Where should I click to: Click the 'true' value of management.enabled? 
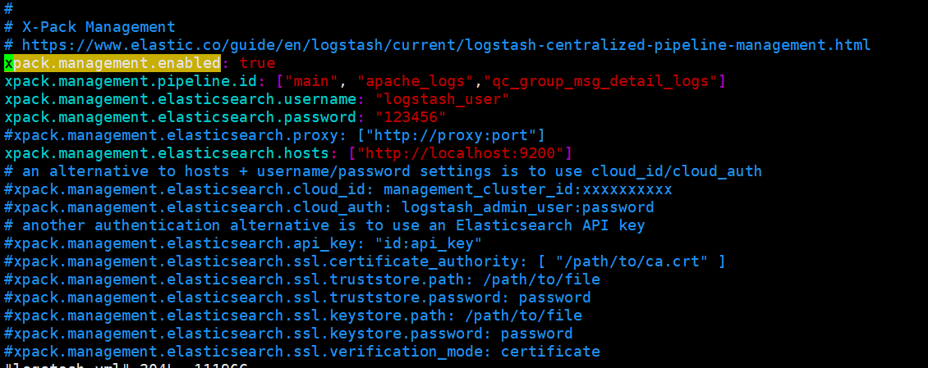click(257, 63)
